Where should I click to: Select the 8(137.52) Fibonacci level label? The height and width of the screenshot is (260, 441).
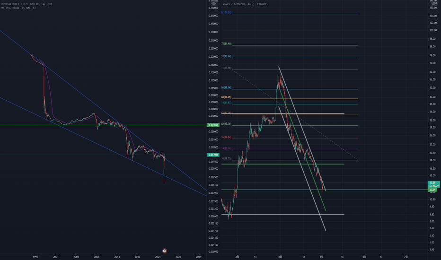pyautogui.click(x=226, y=12)
